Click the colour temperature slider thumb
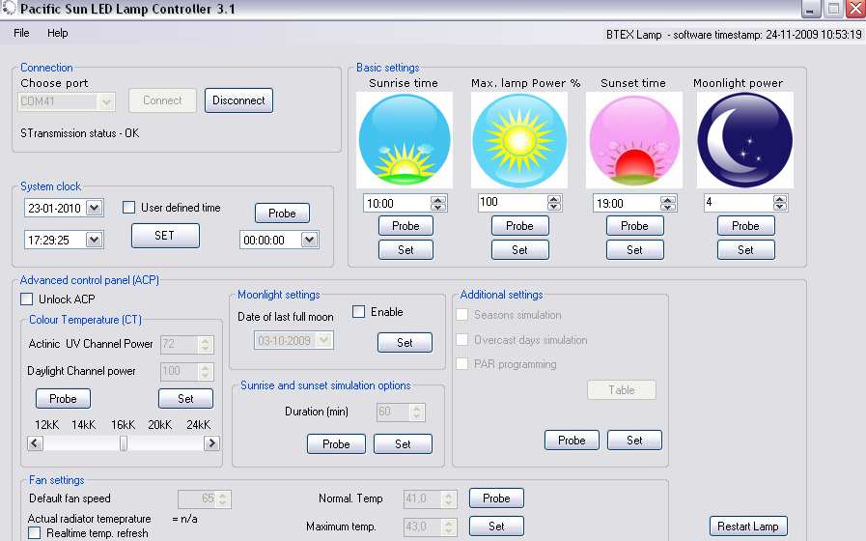 pos(124,443)
